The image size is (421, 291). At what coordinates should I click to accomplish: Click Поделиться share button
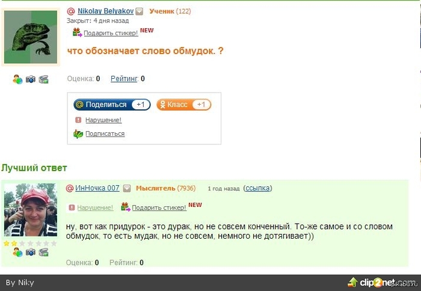(x=112, y=105)
